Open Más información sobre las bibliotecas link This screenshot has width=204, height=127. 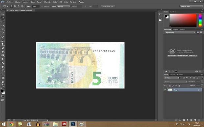[x=182, y=56]
